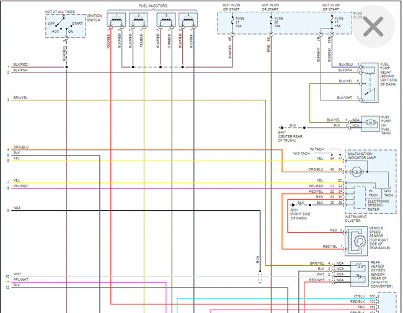The height and width of the screenshot is (313, 403).
Task: Click the fuel injector 4 symbol
Action: point(188,20)
